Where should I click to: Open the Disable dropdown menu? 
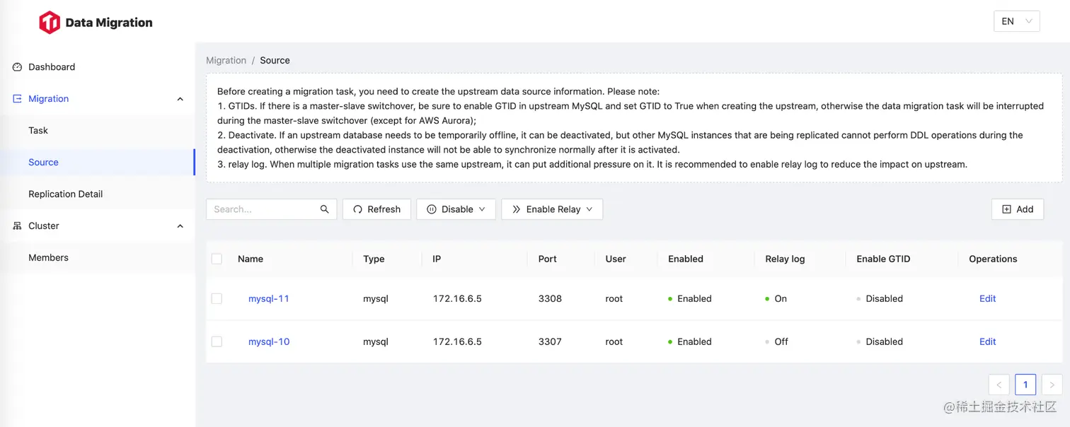point(456,209)
